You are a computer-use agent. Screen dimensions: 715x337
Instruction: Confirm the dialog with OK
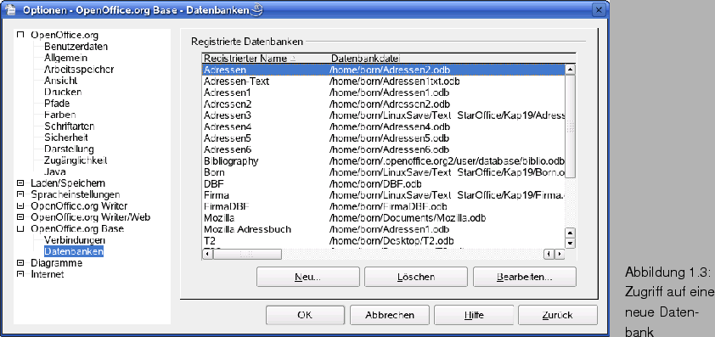click(x=305, y=315)
